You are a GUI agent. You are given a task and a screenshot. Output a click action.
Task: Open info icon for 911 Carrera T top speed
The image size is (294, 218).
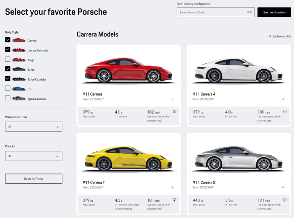174,200
